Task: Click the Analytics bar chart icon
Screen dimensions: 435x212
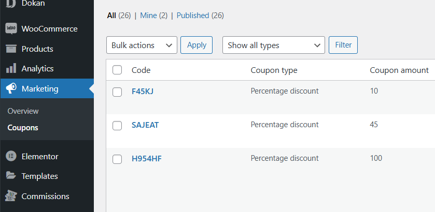Action: point(11,69)
